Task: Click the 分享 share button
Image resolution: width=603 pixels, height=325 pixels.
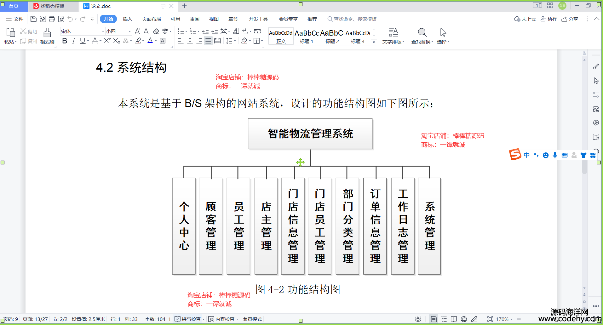Action: pyautogui.click(x=570, y=19)
